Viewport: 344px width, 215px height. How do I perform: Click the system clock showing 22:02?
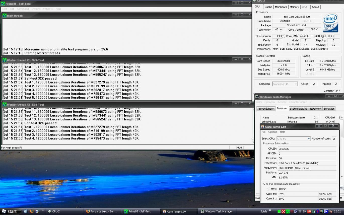(337, 211)
